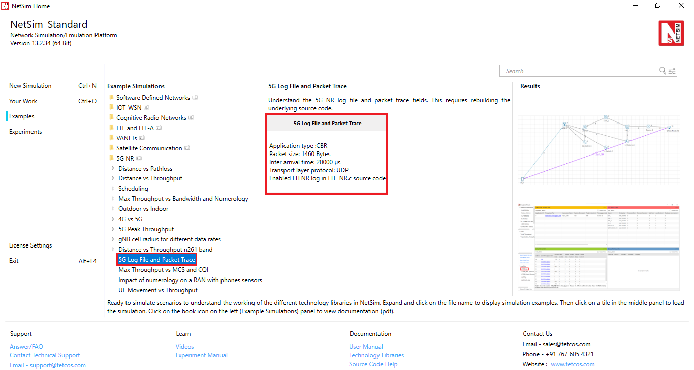
Task: Open 5G NR documentation book icon
Action: pos(139,159)
